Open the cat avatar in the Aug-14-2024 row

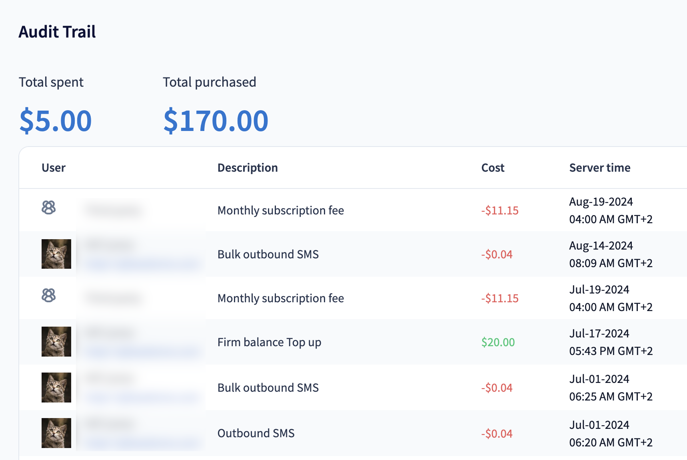56,254
